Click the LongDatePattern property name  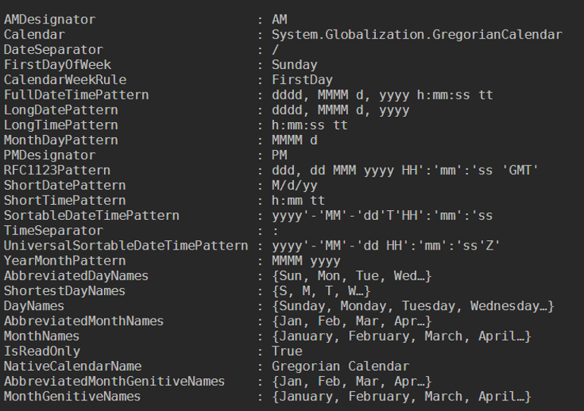(61, 110)
